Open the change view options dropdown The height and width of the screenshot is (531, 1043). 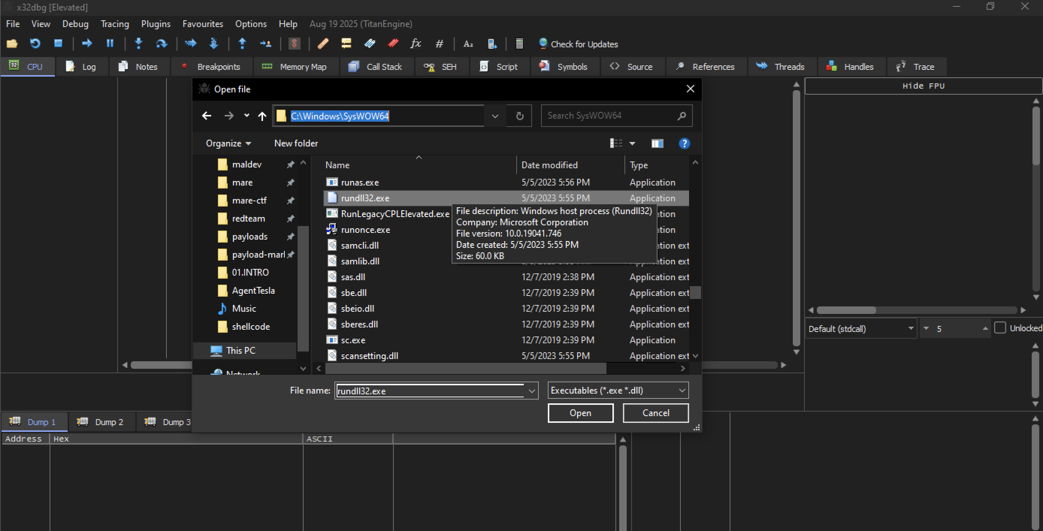click(x=632, y=143)
